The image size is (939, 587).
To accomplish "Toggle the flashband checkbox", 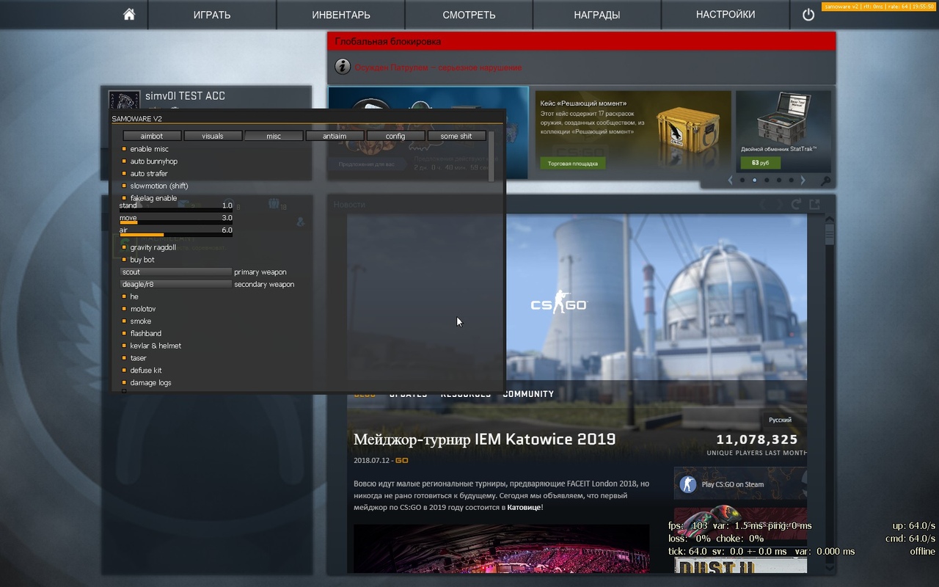I will pos(125,334).
